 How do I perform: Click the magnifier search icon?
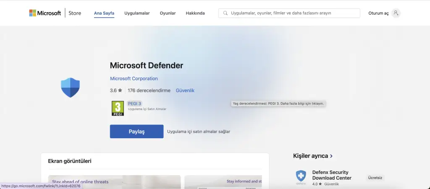pos(225,13)
